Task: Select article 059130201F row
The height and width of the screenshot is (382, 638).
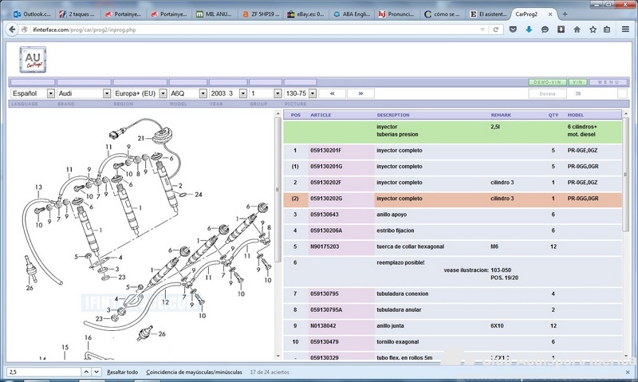Action: pyautogui.click(x=452, y=151)
